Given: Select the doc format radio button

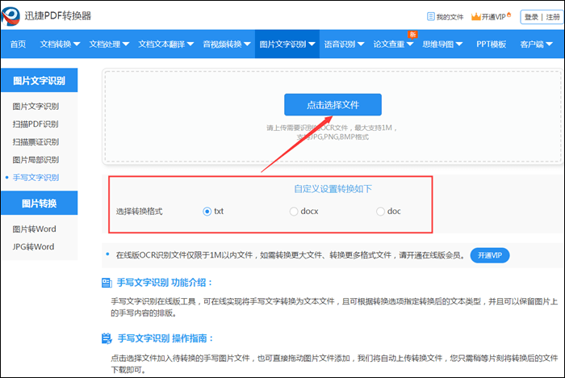Looking at the screenshot, I should click(381, 212).
